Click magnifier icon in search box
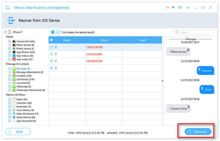Screen dimensions: 220x141 pos(177,32)
